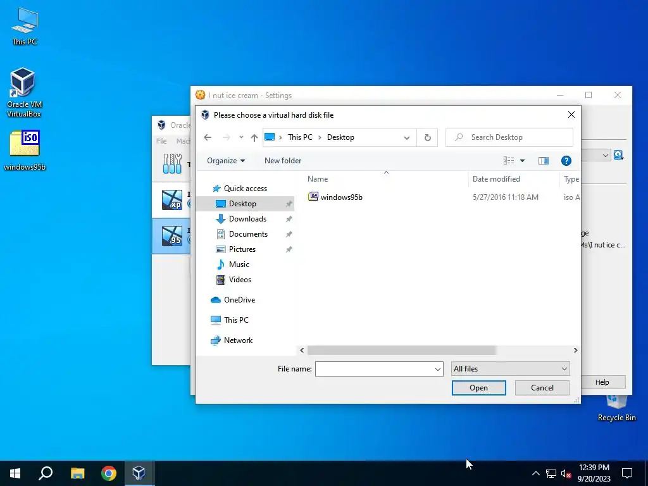
Task: Open the All files type dropdown
Action: (511, 369)
